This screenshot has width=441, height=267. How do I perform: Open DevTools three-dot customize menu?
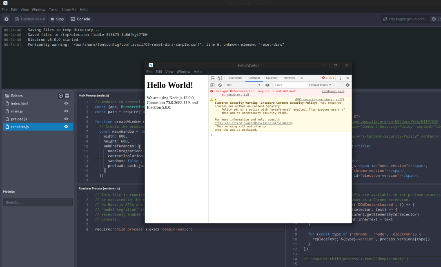pyautogui.click(x=341, y=78)
